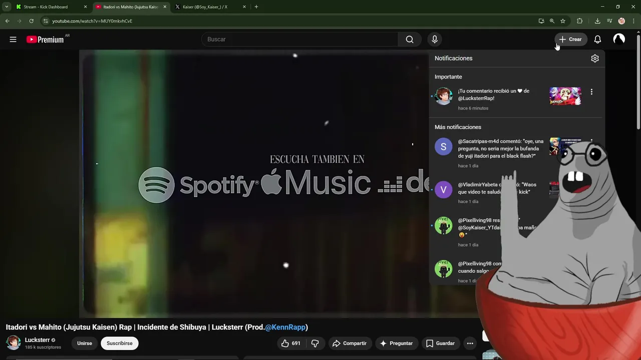The image size is (641, 360).
Task: Open the browser extensions puzzle icon
Action: 580,21
